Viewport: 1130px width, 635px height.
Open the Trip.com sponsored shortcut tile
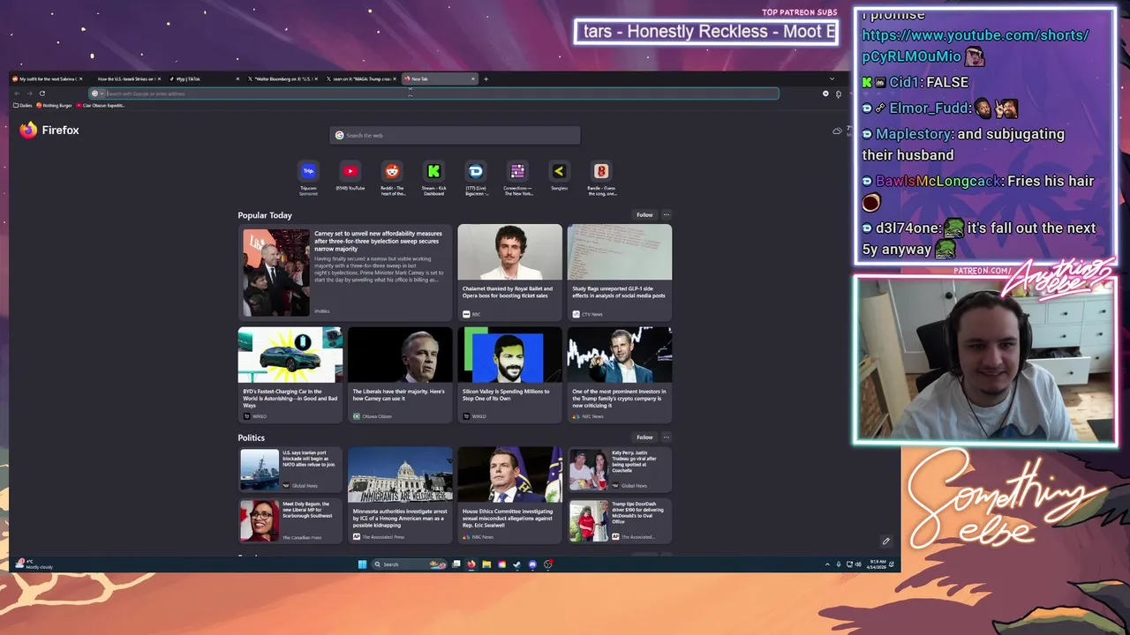pos(308,171)
